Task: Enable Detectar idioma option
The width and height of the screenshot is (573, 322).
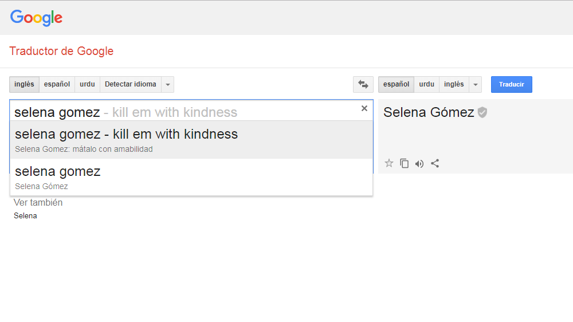Action: [131, 84]
